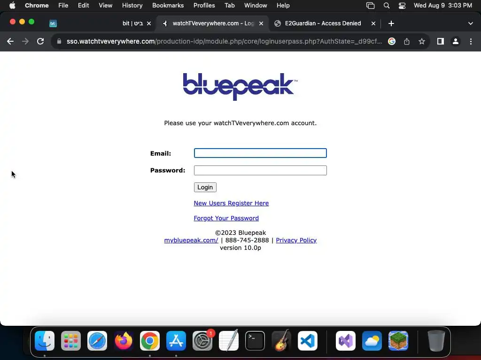The image size is (481, 360).
Task: Click the Login button
Action: (205, 187)
